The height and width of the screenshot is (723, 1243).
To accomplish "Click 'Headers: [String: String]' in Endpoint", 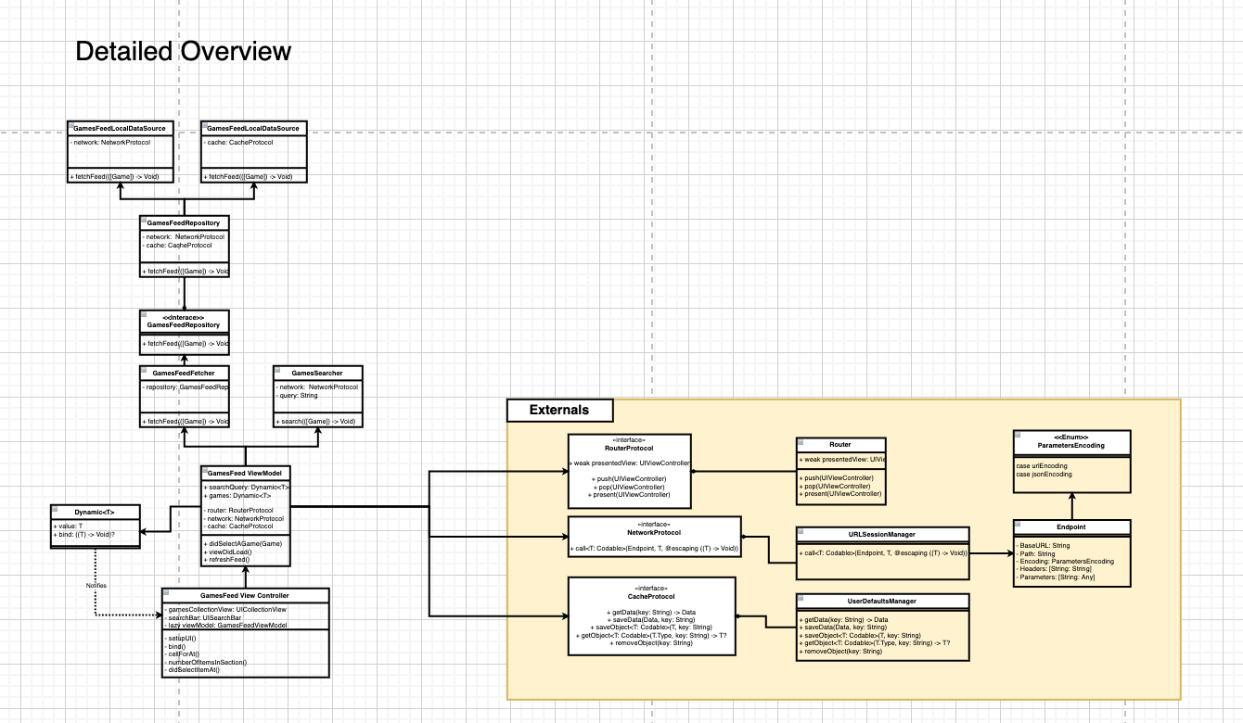I will 1054,569.
